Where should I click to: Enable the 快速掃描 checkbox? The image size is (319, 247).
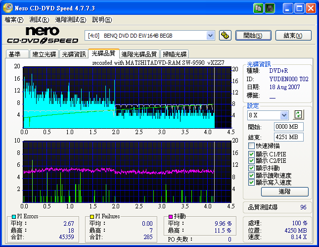point(251,146)
